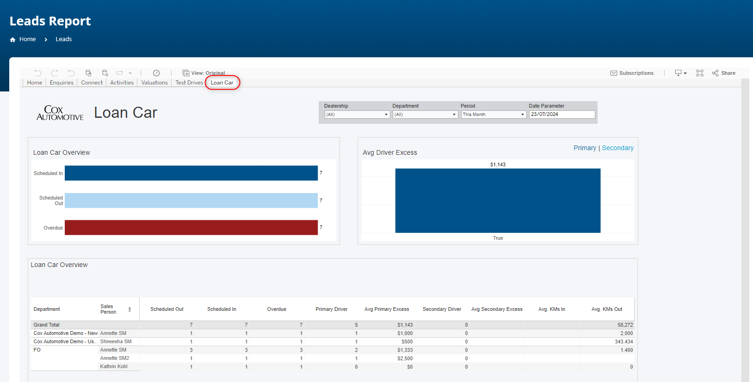Click the Avg Primary Excess column header
The width and height of the screenshot is (753, 382).
(x=387, y=309)
